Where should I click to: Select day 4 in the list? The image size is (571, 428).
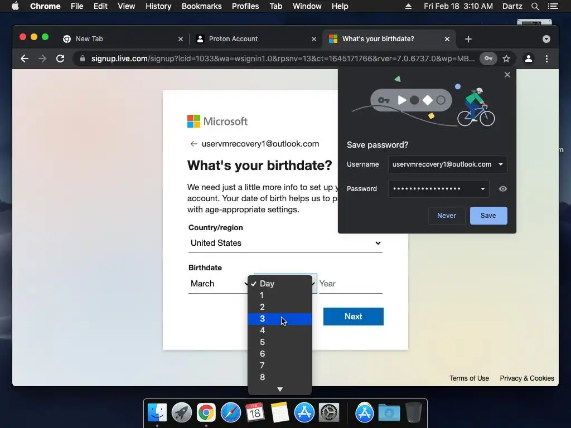click(x=280, y=330)
